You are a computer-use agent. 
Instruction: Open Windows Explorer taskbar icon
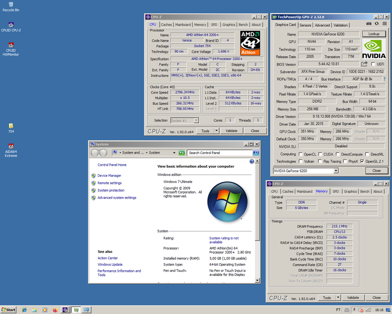[35, 310]
